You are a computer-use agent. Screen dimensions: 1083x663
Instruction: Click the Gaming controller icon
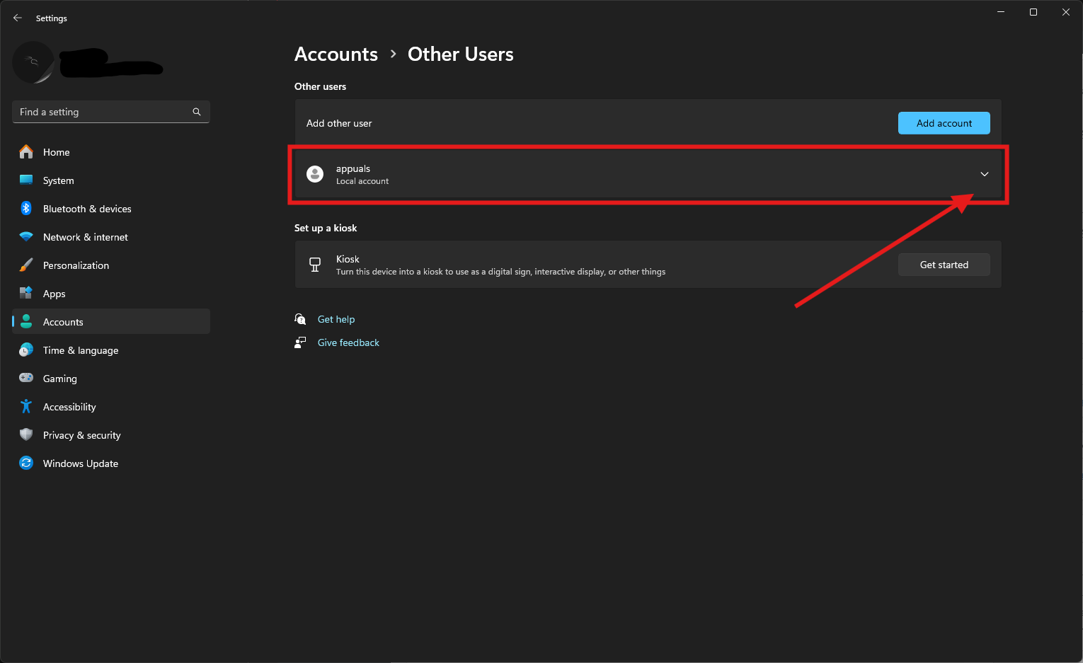[26, 379]
